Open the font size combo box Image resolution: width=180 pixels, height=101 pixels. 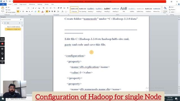click(x=30, y=8)
